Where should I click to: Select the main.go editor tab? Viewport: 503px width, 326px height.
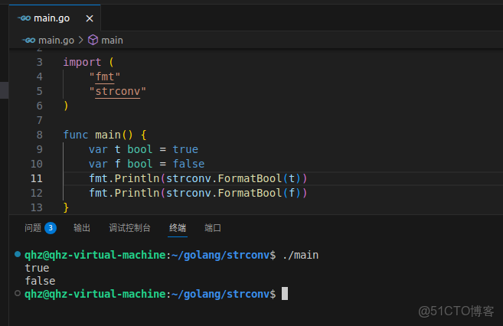[53, 17]
